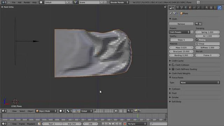Uncheck the Cloth Collision checkbox
Screen dimensions: 224x126
point(173,65)
